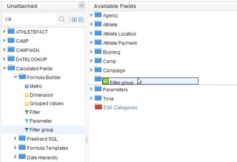Click the Formula Templates folder icon
This screenshot has width=237, height=162.
(22, 147)
